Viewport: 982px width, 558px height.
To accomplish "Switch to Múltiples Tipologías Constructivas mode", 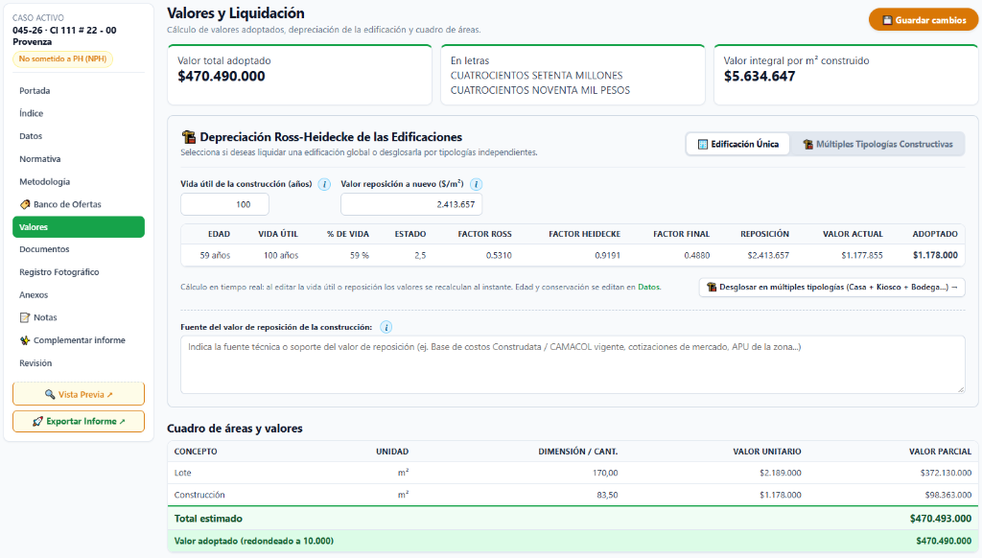I will [877, 144].
